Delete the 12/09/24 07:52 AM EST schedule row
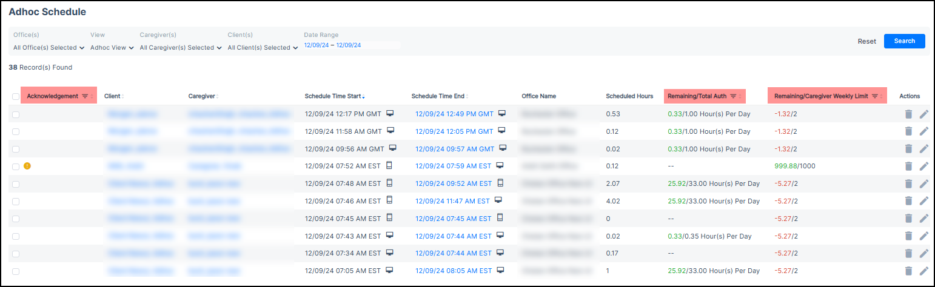Screen dimensions: 935x287 coord(908,166)
